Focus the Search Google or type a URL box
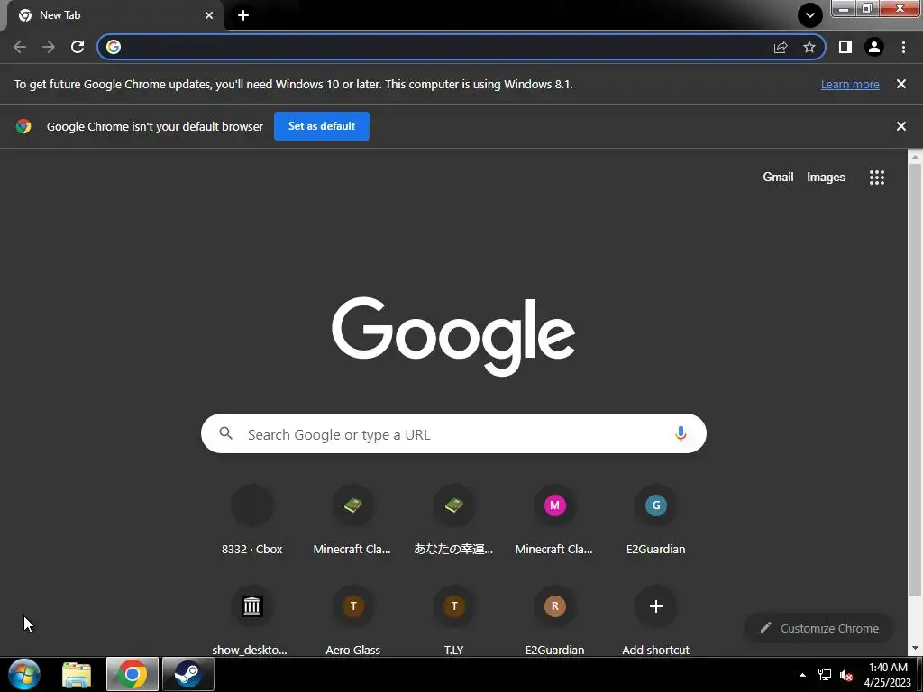 [453, 433]
